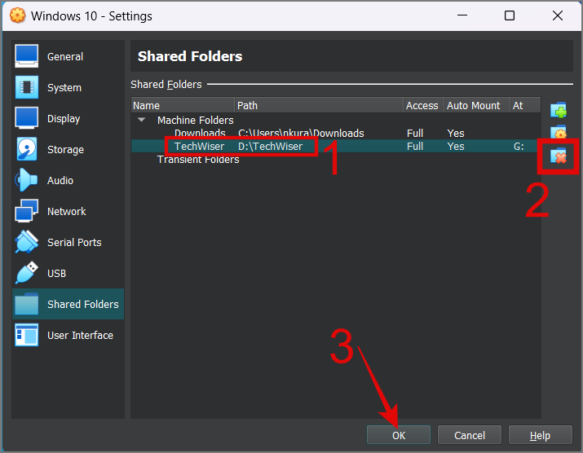Maximize the Windows 10 Settings window
The height and width of the screenshot is (453, 583).
(x=510, y=15)
